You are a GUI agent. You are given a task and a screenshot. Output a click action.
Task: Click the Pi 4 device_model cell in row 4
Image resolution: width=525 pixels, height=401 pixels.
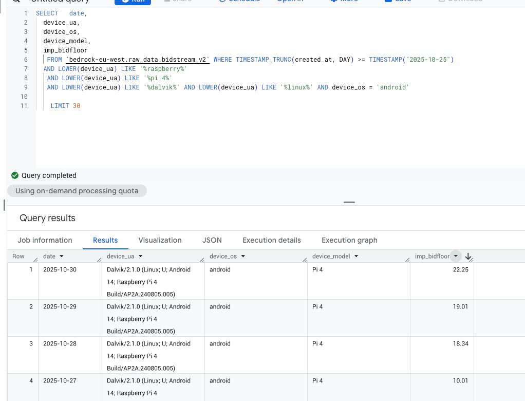tap(317, 380)
